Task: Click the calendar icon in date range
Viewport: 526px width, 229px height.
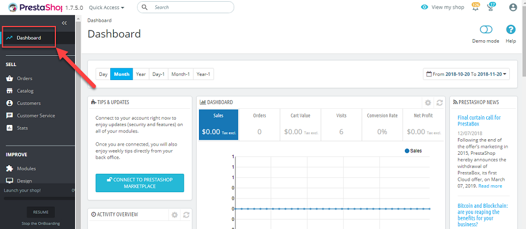Action: 429,74
